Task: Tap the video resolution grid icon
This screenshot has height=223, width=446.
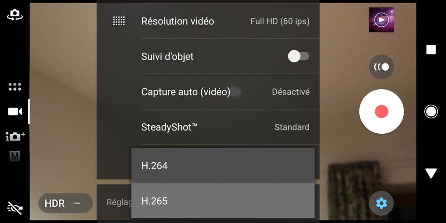Action: point(119,21)
